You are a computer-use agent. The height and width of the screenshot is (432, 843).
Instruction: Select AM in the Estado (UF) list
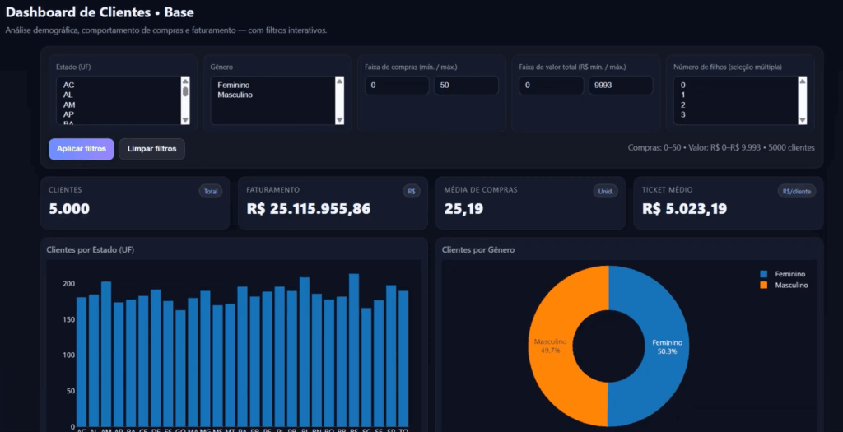[x=119, y=105]
